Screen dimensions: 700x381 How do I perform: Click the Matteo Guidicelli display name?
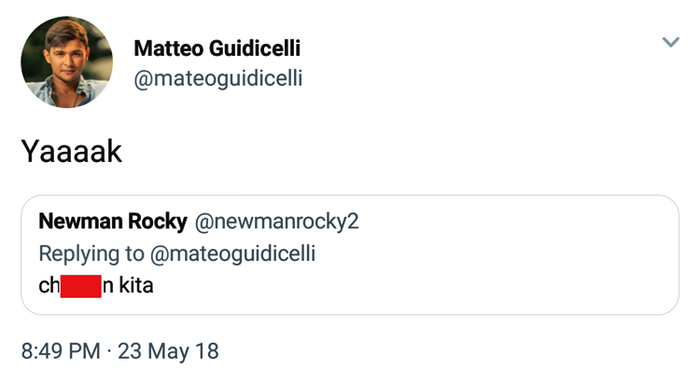point(217,48)
